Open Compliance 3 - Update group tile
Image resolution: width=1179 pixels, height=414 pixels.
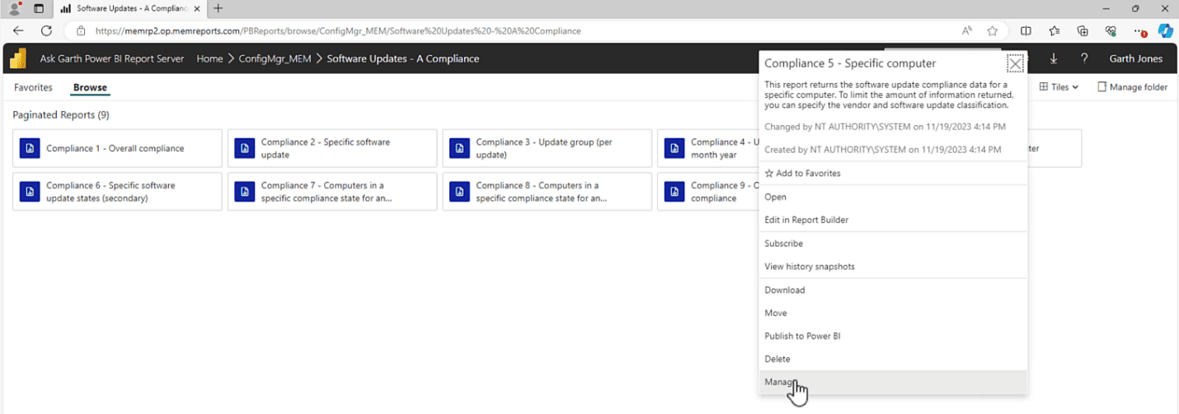(547, 148)
